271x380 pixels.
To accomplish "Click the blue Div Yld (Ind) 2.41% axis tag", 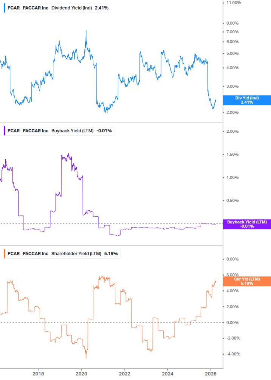I will 247,100.
